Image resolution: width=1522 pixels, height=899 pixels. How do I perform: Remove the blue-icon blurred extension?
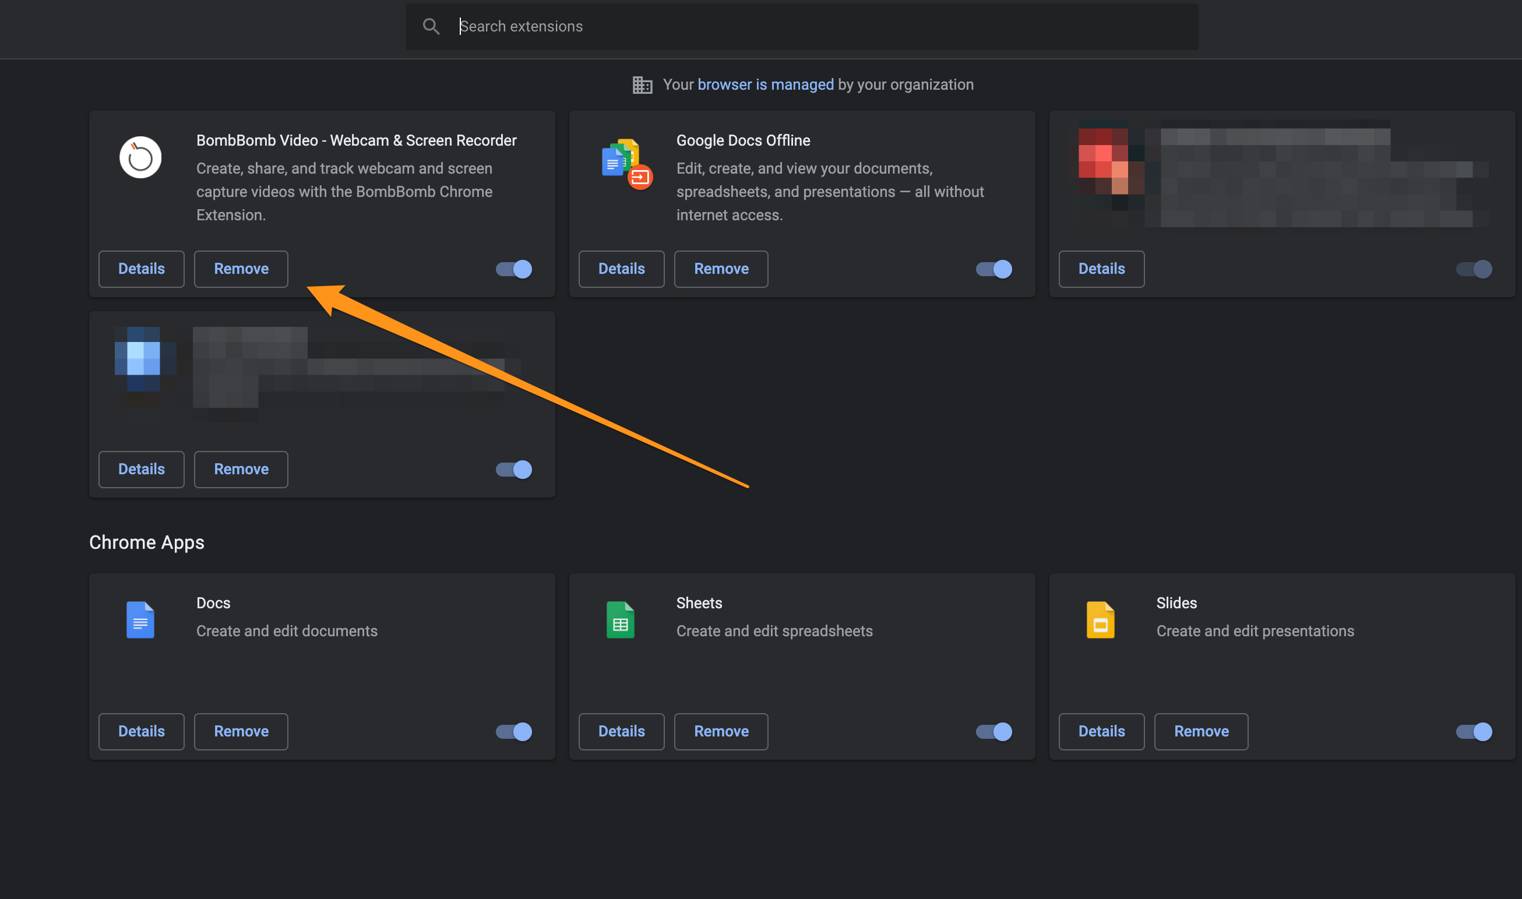click(241, 470)
